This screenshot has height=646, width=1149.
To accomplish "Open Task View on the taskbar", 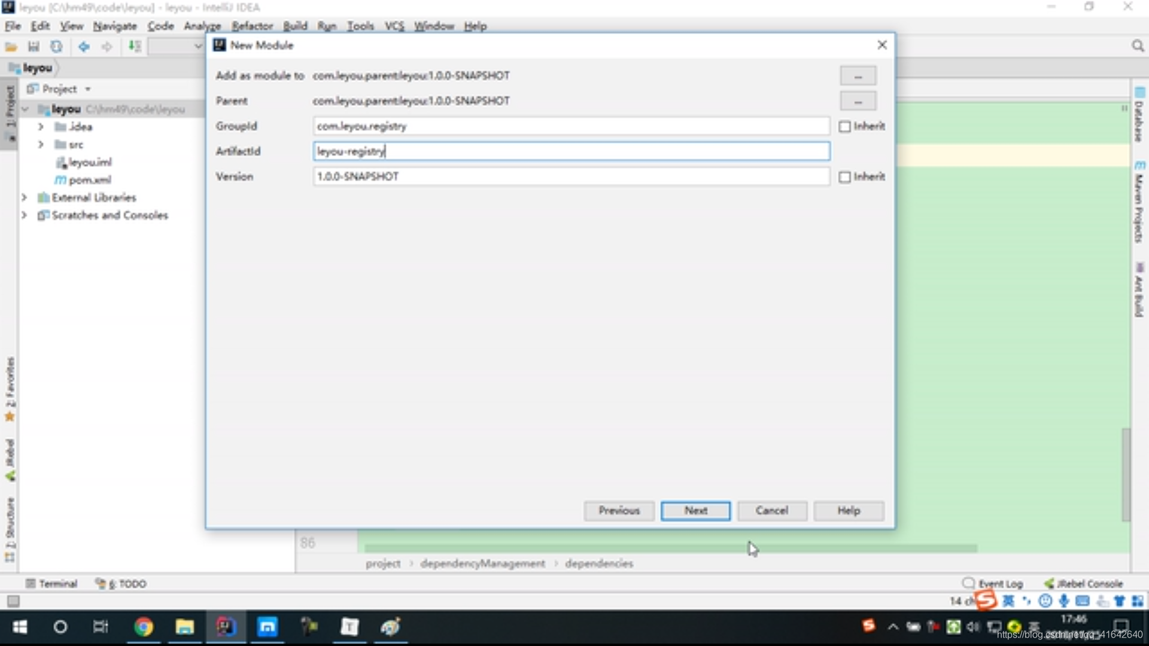I will [x=101, y=627].
